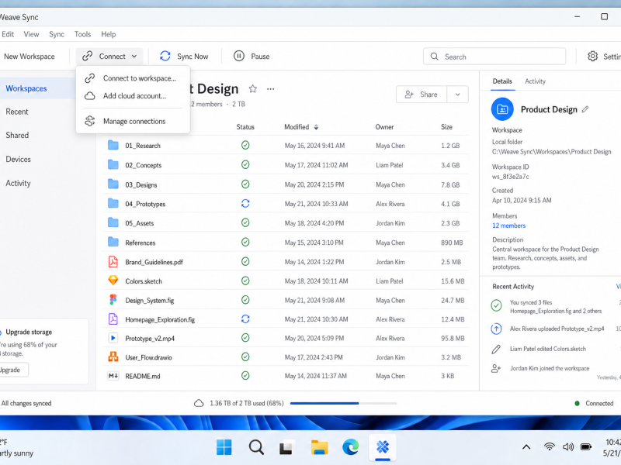Viewport: 621px width, 465px height.
Task: Click in the Search field
Action: click(494, 57)
